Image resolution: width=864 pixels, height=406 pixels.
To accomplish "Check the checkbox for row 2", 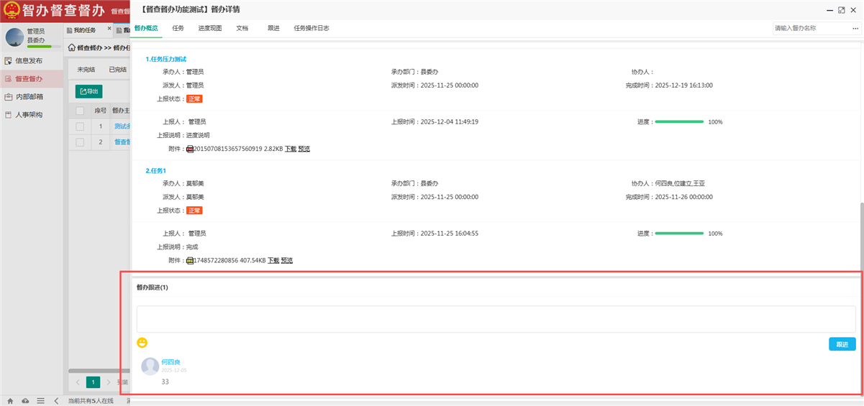I will pyautogui.click(x=80, y=142).
